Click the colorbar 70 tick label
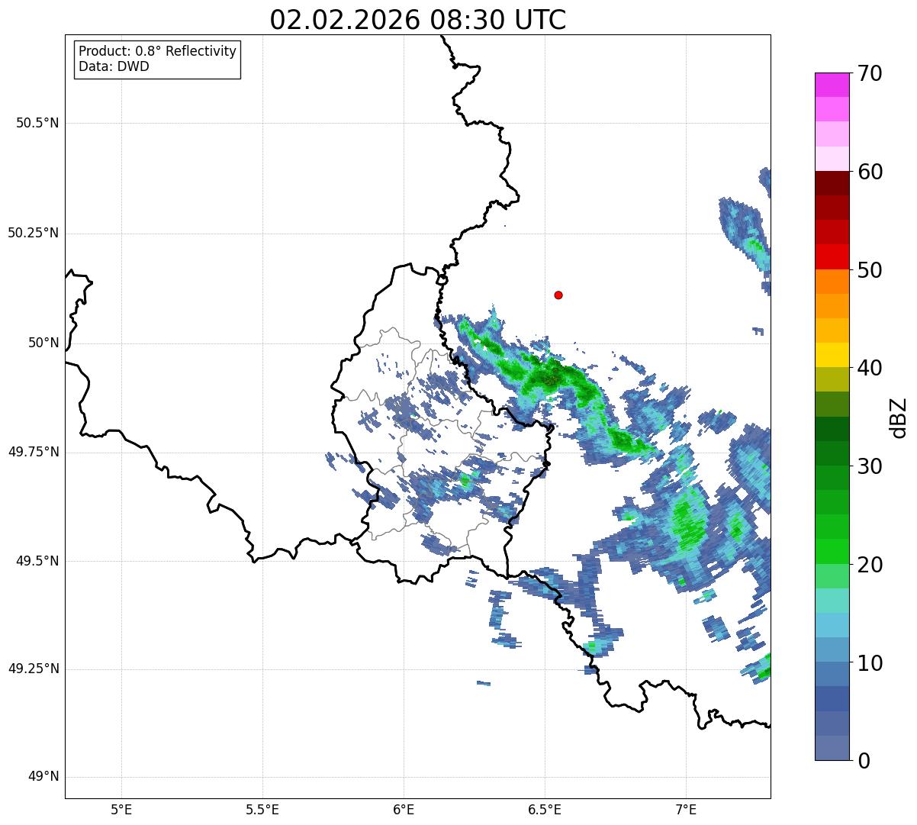Viewport: 917px width, 825px height. click(869, 73)
